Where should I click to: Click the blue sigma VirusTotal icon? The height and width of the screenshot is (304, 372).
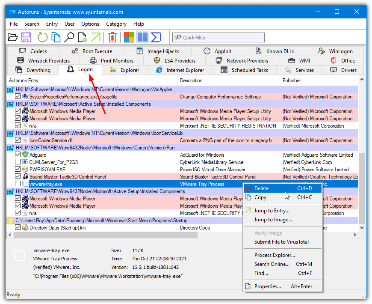click(x=156, y=37)
